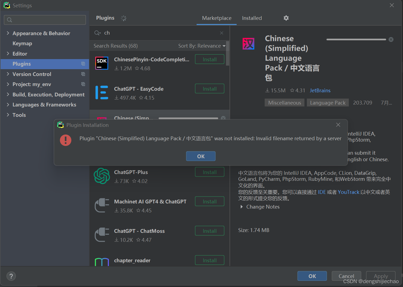Viewport: 403px width, 287px height.
Task: Expand Languages & Frameworks node
Action: coord(8,105)
